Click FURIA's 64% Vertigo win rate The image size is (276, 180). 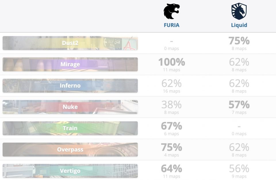(171, 168)
